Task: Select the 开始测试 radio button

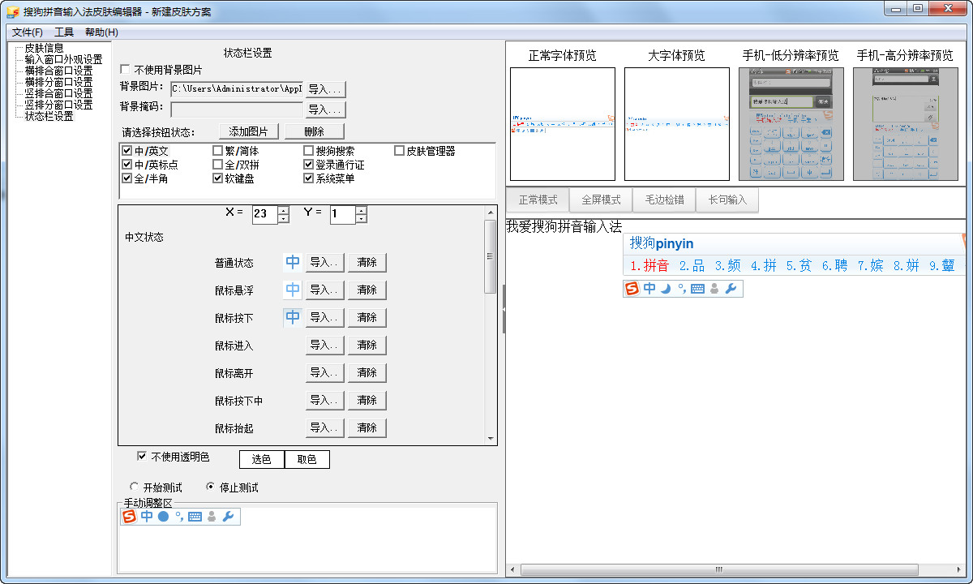Action: [135, 487]
